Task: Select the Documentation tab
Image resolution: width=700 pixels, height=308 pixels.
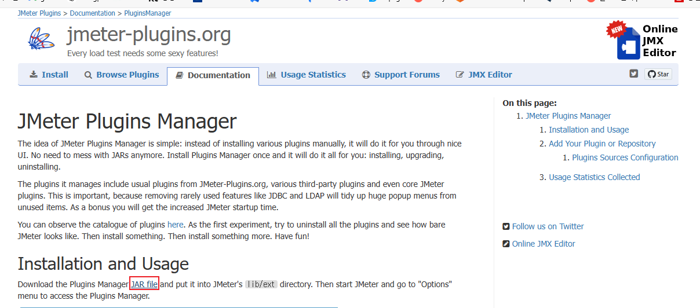Action: (x=213, y=75)
